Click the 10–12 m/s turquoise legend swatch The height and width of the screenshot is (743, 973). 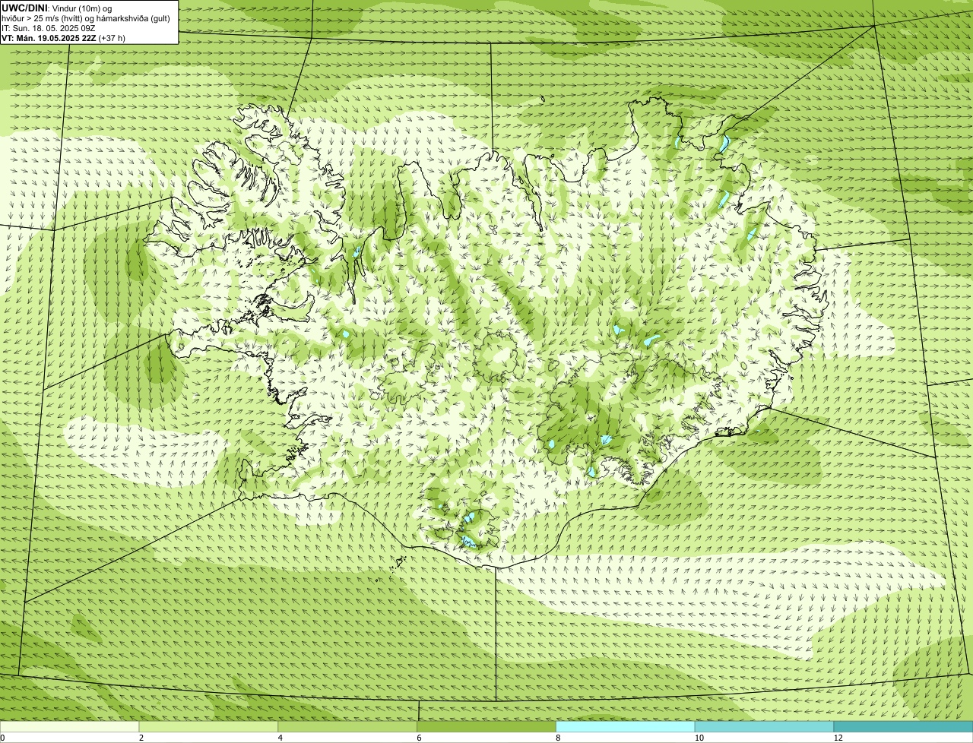pyautogui.click(x=764, y=727)
